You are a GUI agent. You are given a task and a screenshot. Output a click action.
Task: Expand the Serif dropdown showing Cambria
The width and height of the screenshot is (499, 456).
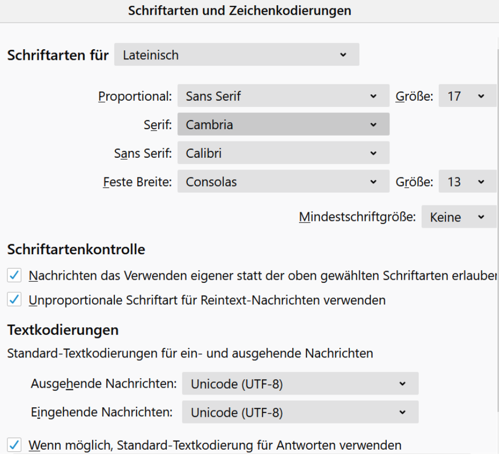click(x=283, y=125)
